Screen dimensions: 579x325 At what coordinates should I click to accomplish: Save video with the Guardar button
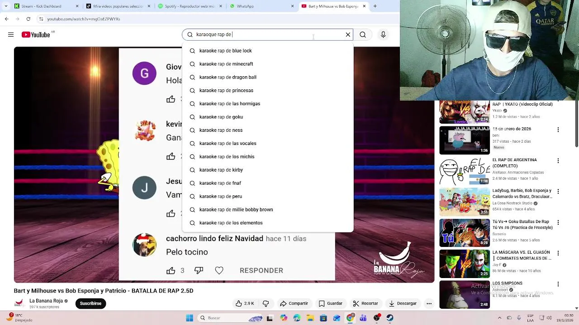331,303
